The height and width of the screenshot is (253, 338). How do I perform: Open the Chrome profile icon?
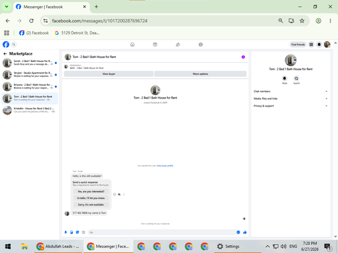318,21
